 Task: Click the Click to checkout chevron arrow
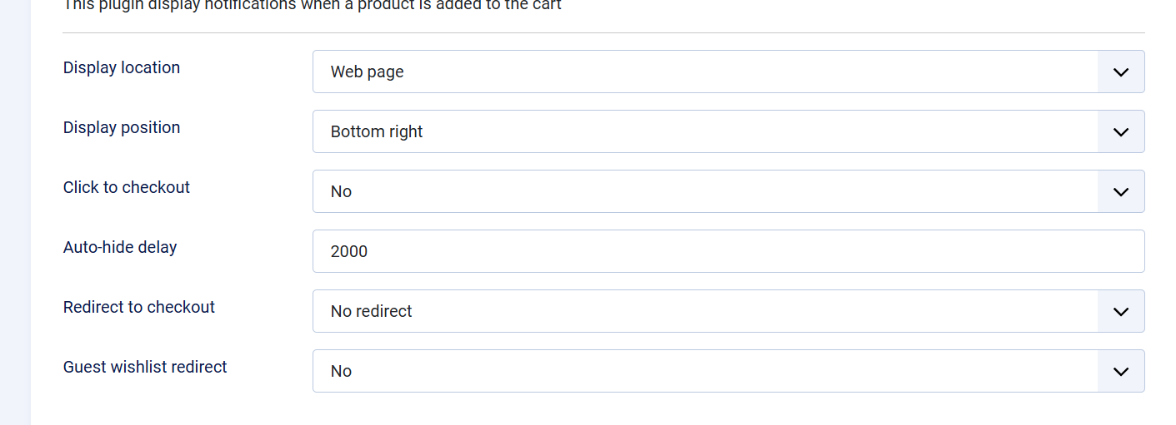tap(1121, 192)
